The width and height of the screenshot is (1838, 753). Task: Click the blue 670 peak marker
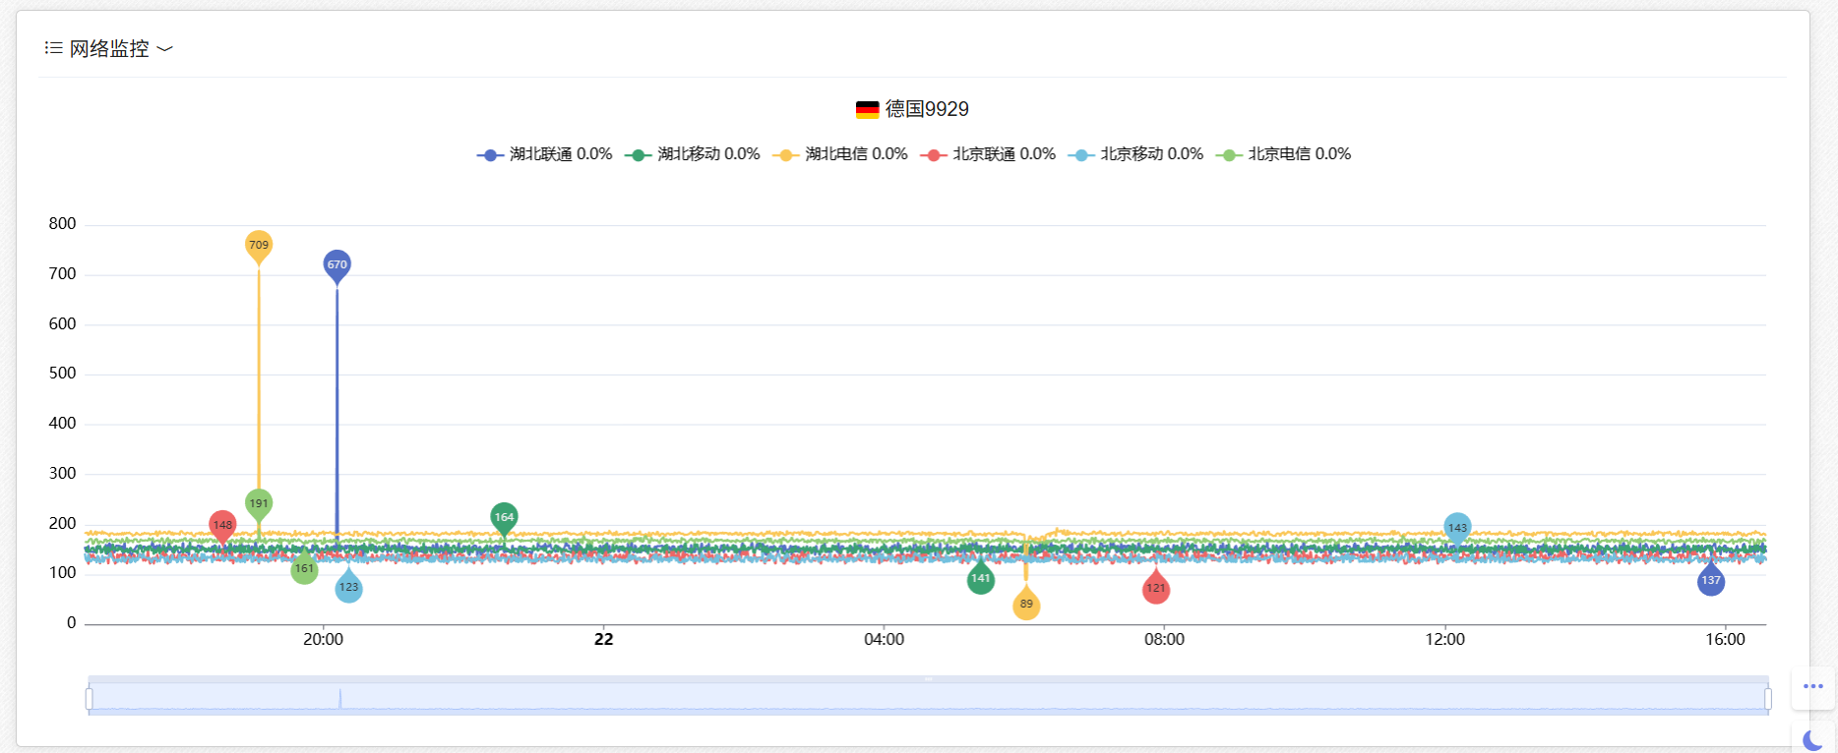coord(337,264)
